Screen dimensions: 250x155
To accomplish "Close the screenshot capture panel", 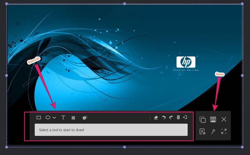I will [224, 119].
